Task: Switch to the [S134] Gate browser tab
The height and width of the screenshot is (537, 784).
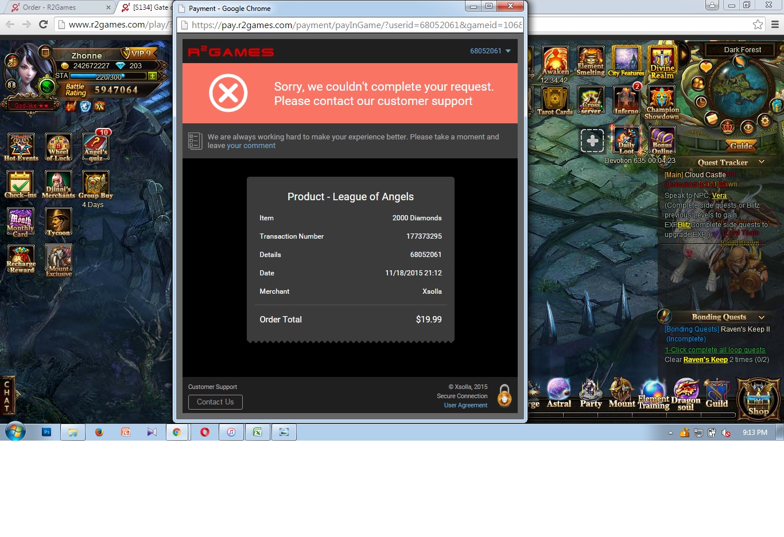Action: point(147,7)
